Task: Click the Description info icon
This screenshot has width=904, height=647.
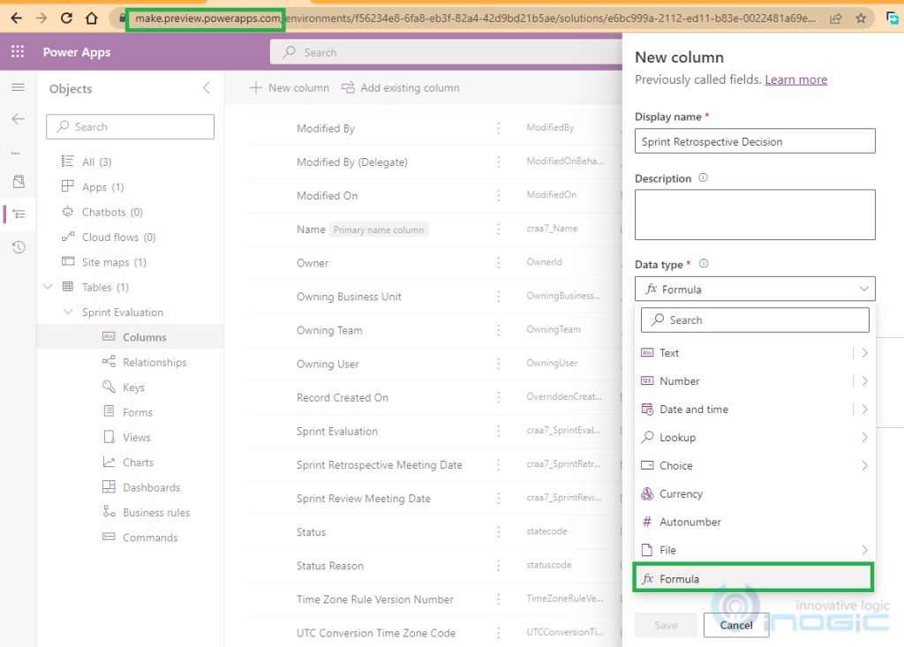Action: click(704, 177)
